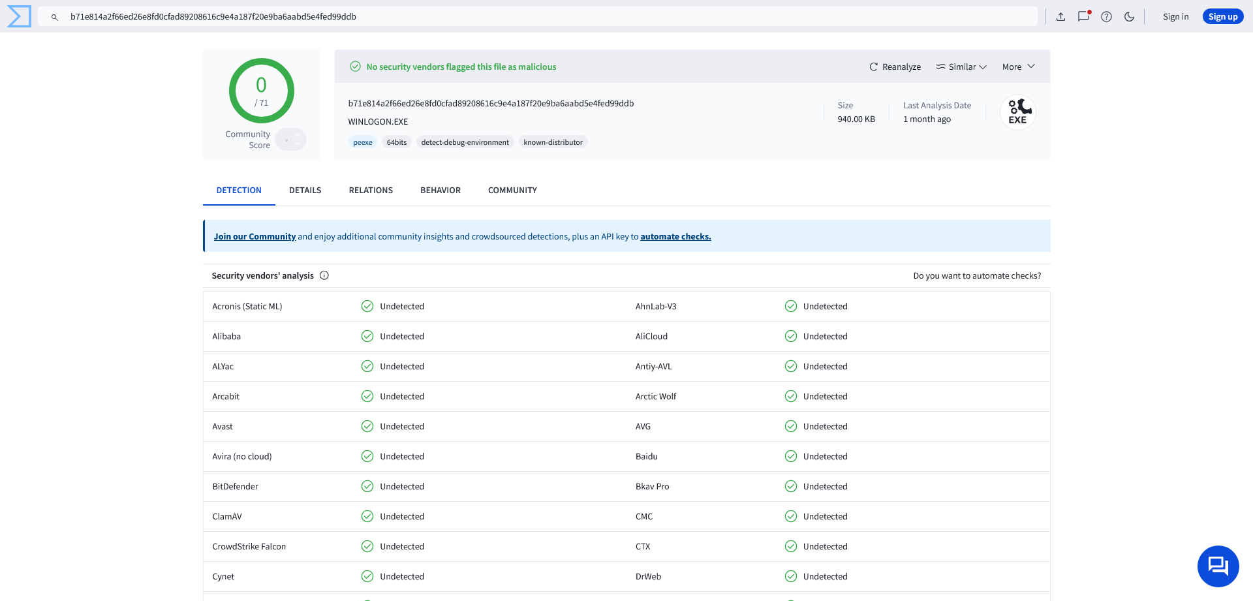1253x601 pixels.
Task: Select the WINLOGON.EXE file name text
Action: tap(378, 121)
